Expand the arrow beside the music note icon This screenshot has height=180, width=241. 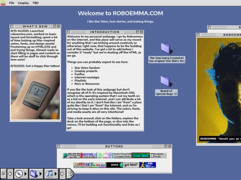tap(56, 174)
